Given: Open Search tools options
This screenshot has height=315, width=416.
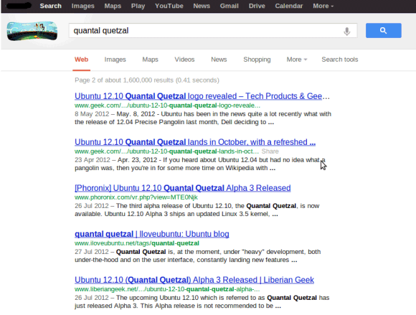Looking at the screenshot, I should click(x=340, y=60).
